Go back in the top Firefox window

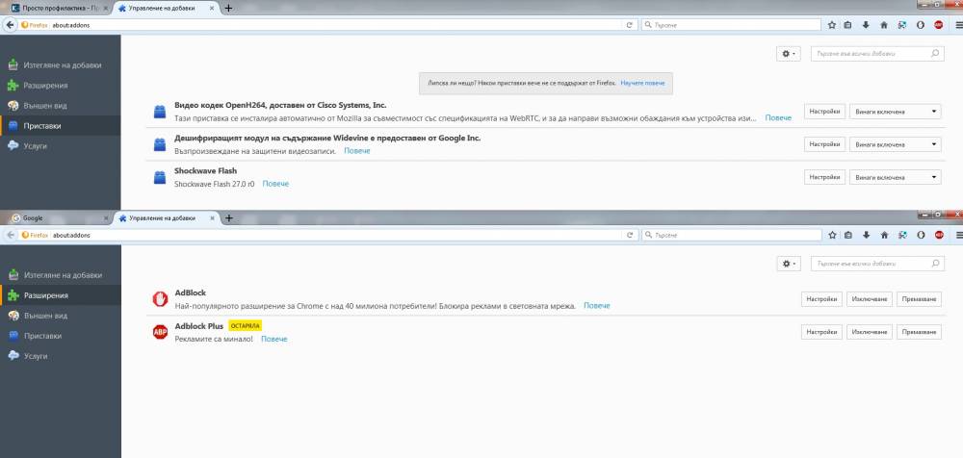click(x=10, y=25)
